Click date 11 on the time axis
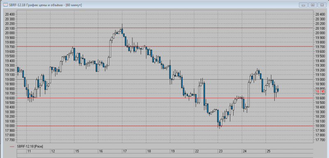Viewport: 329px width, 158px height. pyautogui.click(x=29, y=151)
